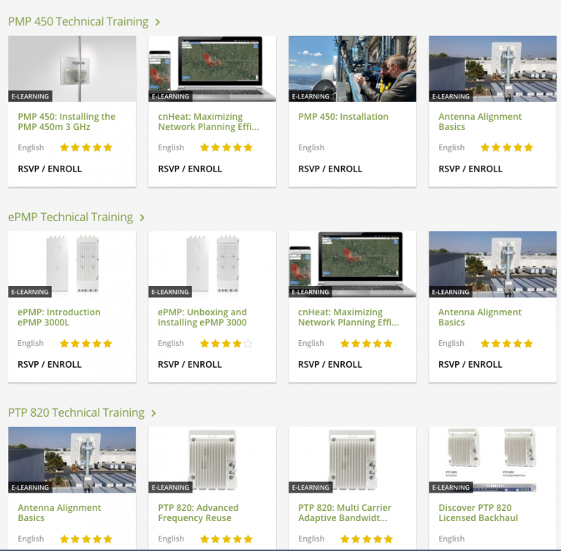Screen dimensions: 561x551
Task: Click the English label on the Discover PTP 820 card
Action: (x=451, y=539)
